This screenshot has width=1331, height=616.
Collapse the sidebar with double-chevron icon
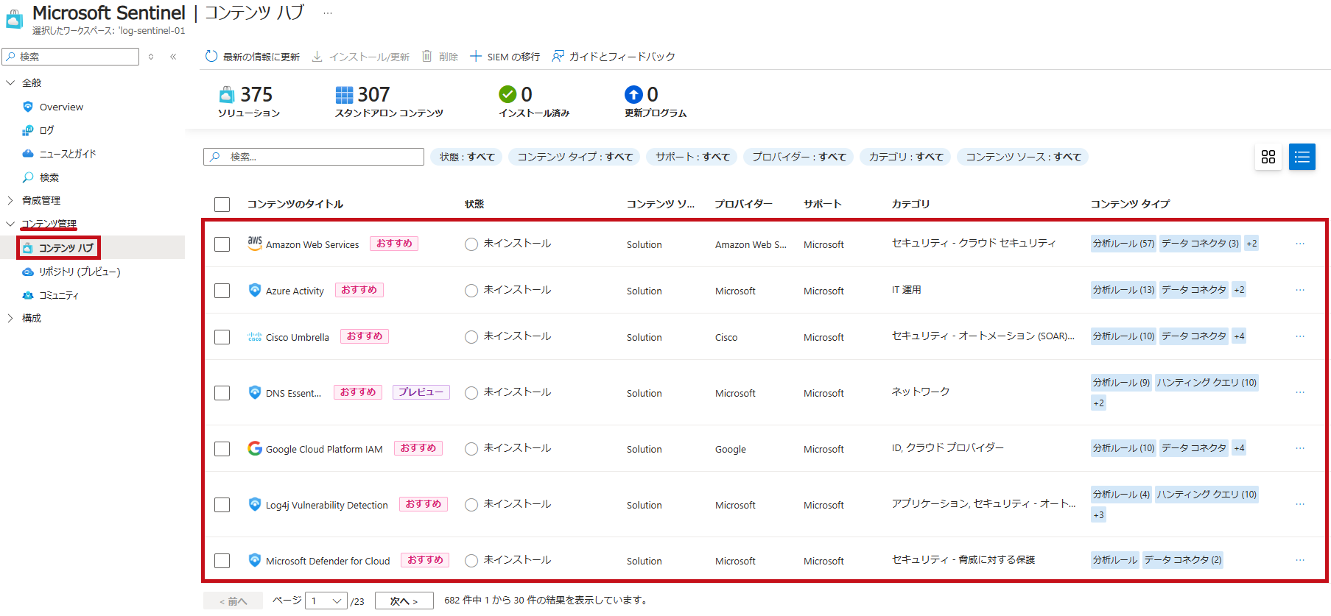tap(173, 57)
